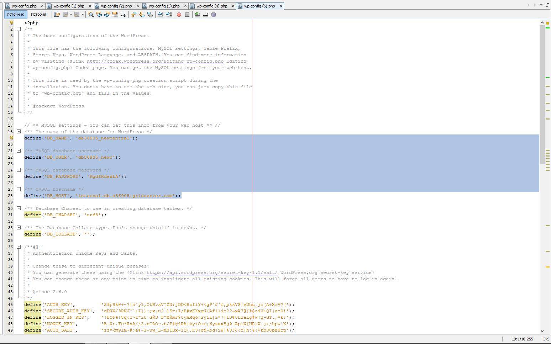Toggle rectangular selection mode
This screenshot has height=344, width=551.
[x=123, y=15]
